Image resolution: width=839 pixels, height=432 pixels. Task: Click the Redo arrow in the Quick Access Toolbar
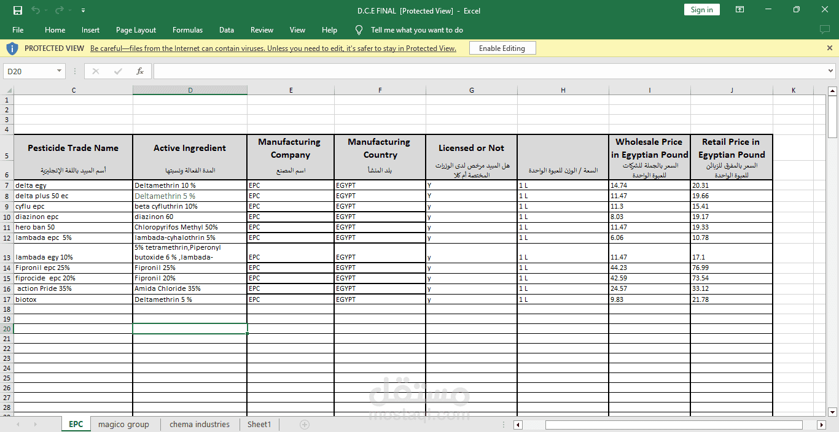(x=59, y=10)
